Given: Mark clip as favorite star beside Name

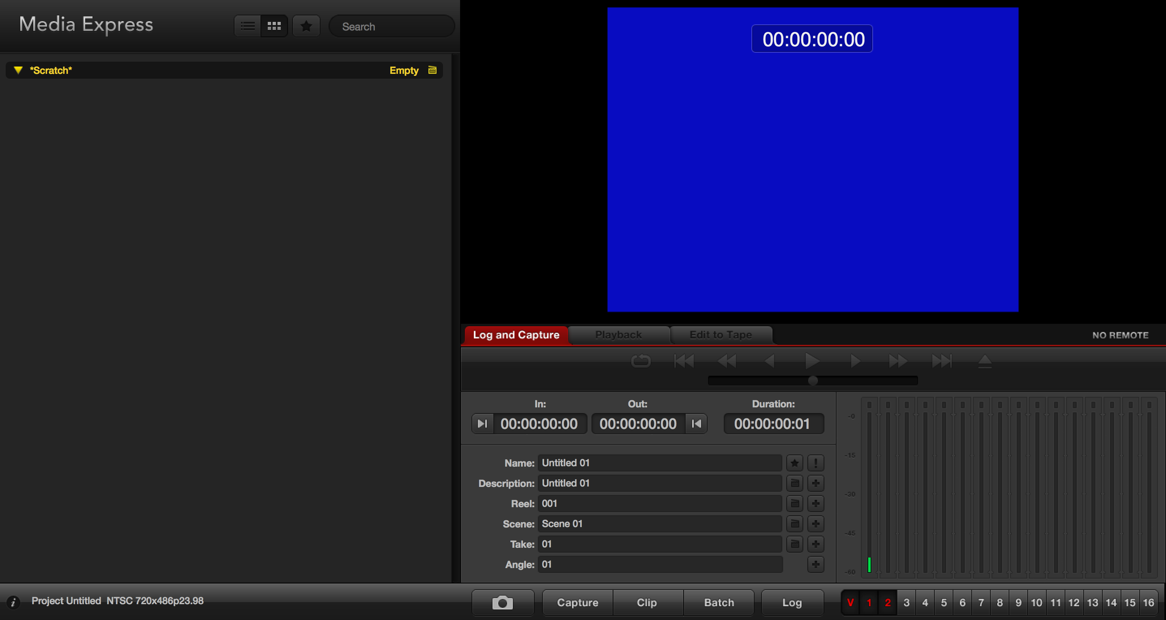Looking at the screenshot, I should pos(794,463).
